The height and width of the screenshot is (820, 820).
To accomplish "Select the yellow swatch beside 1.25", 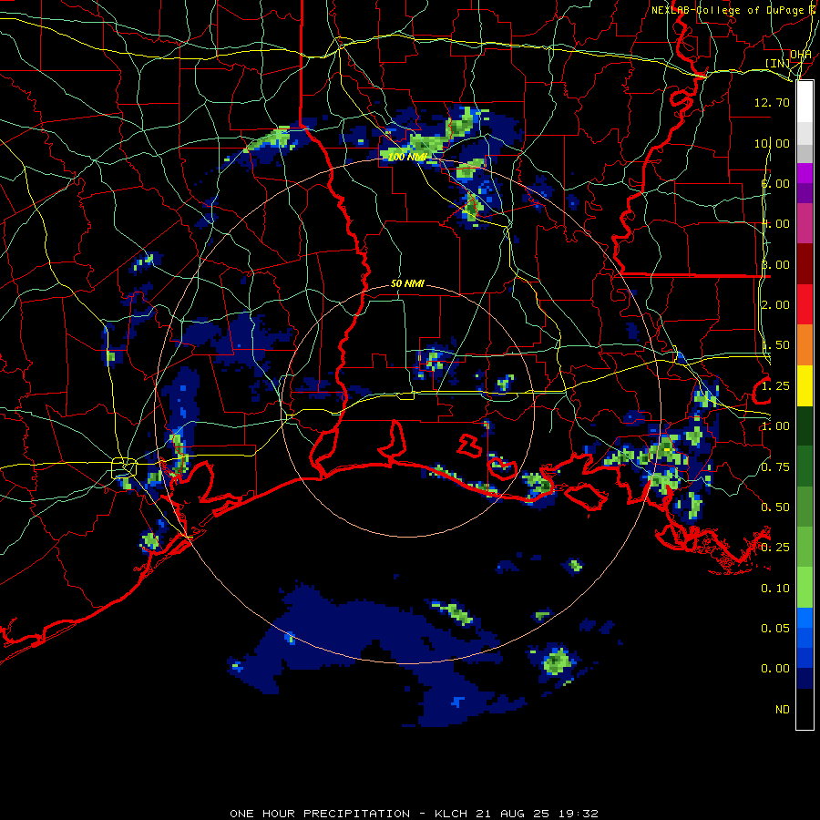I will point(805,385).
